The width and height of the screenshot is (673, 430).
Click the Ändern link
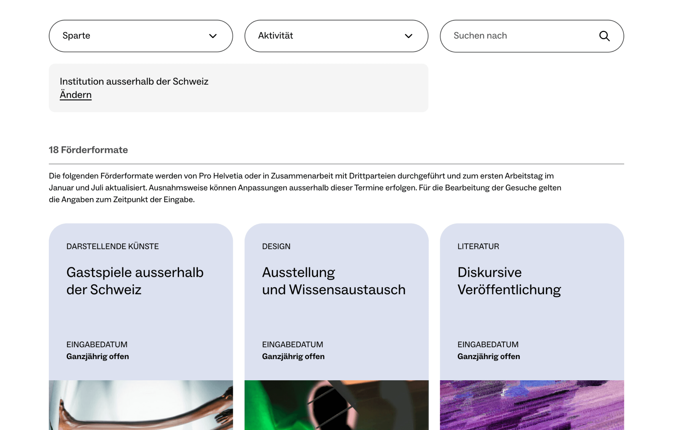pyautogui.click(x=76, y=95)
